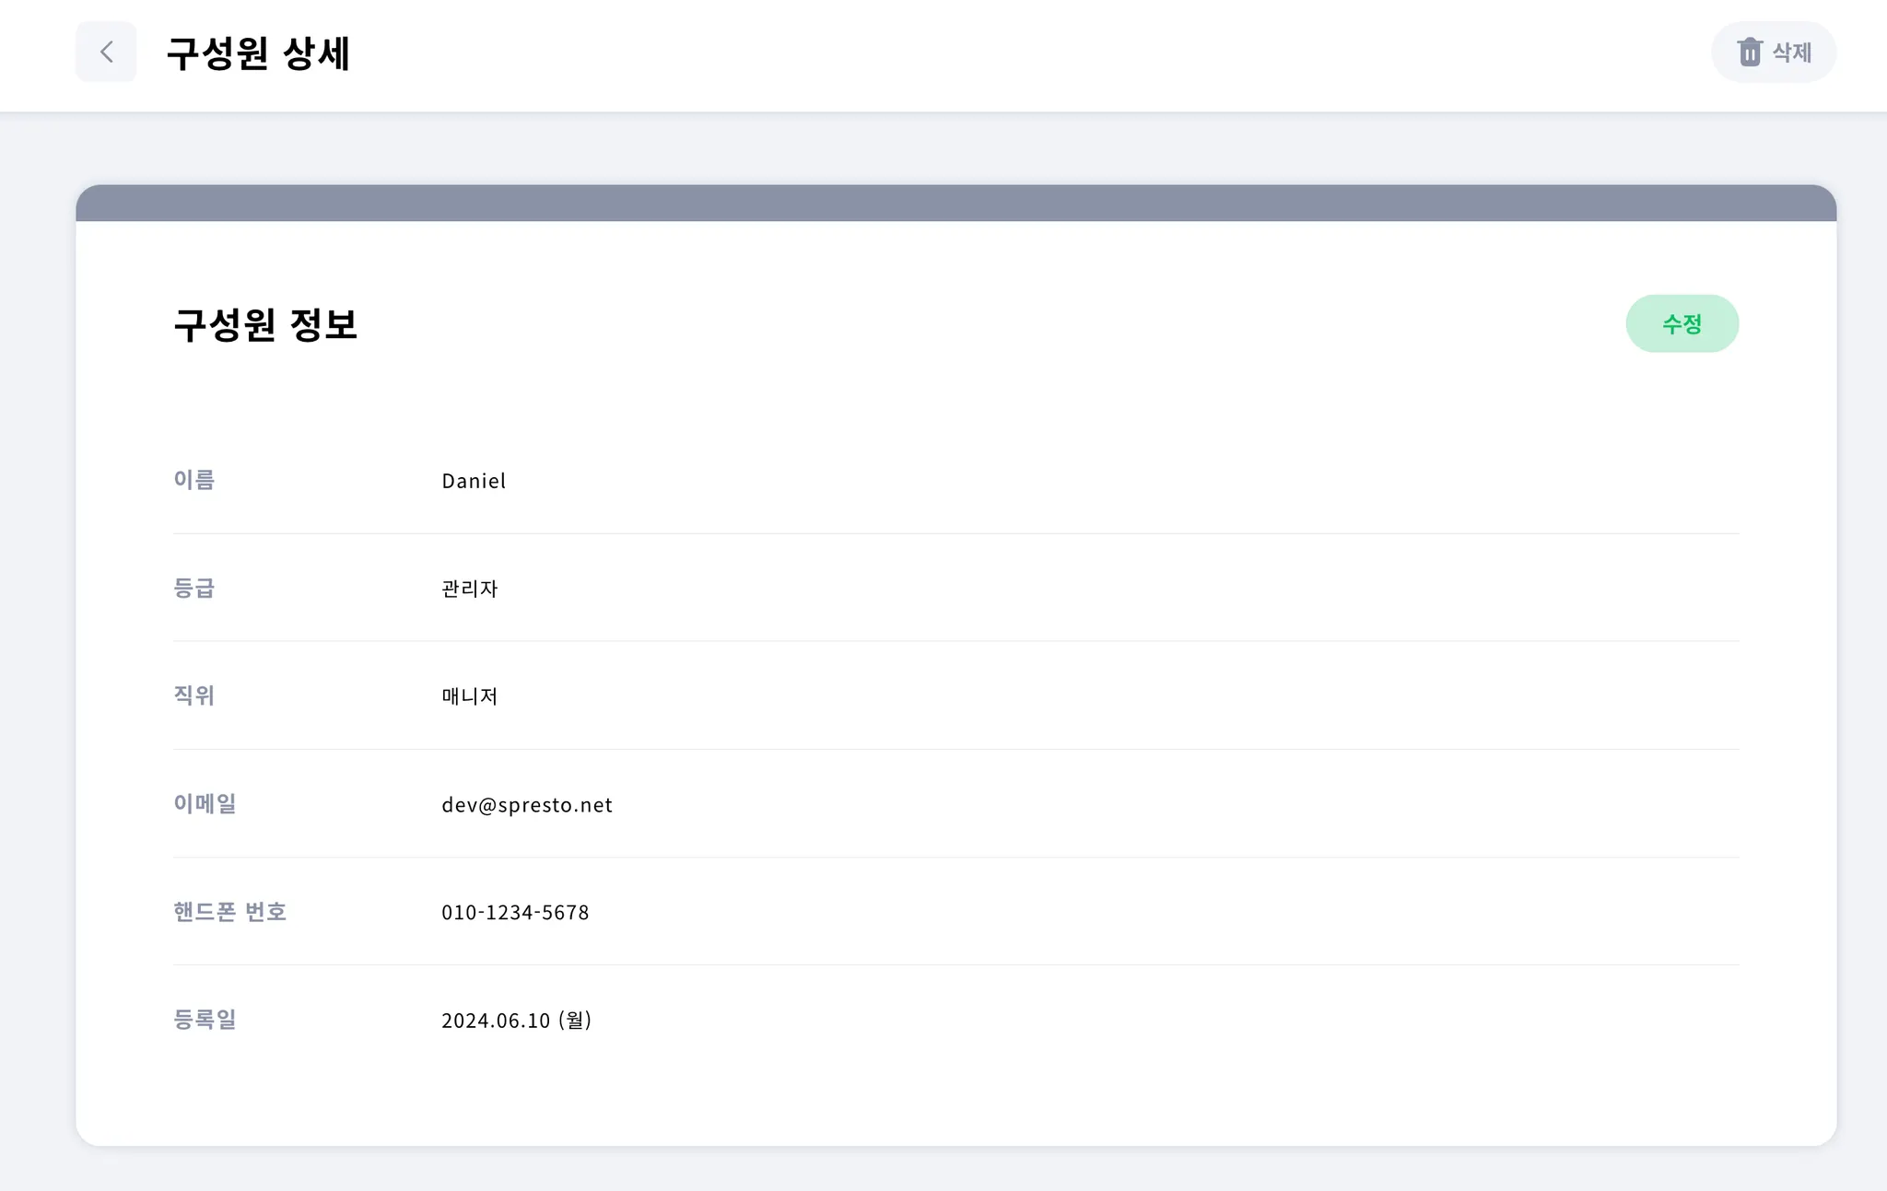
Task: Click the dev@spresto.net email address
Action: point(527,805)
